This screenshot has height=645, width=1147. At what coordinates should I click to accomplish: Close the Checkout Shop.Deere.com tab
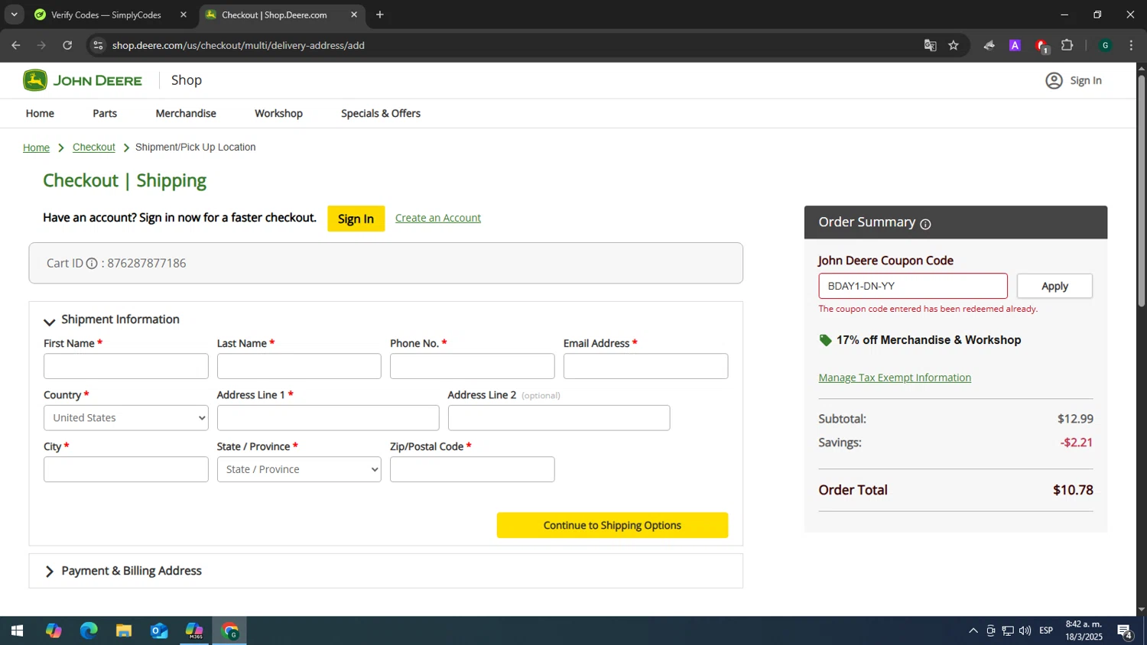point(354,15)
